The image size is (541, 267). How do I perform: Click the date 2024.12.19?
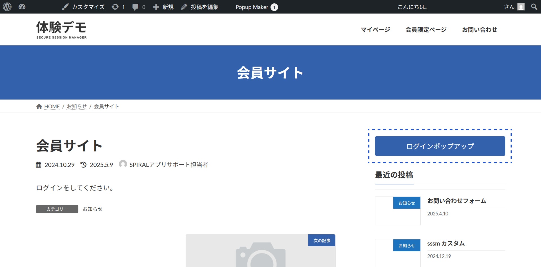click(x=439, y=256)
